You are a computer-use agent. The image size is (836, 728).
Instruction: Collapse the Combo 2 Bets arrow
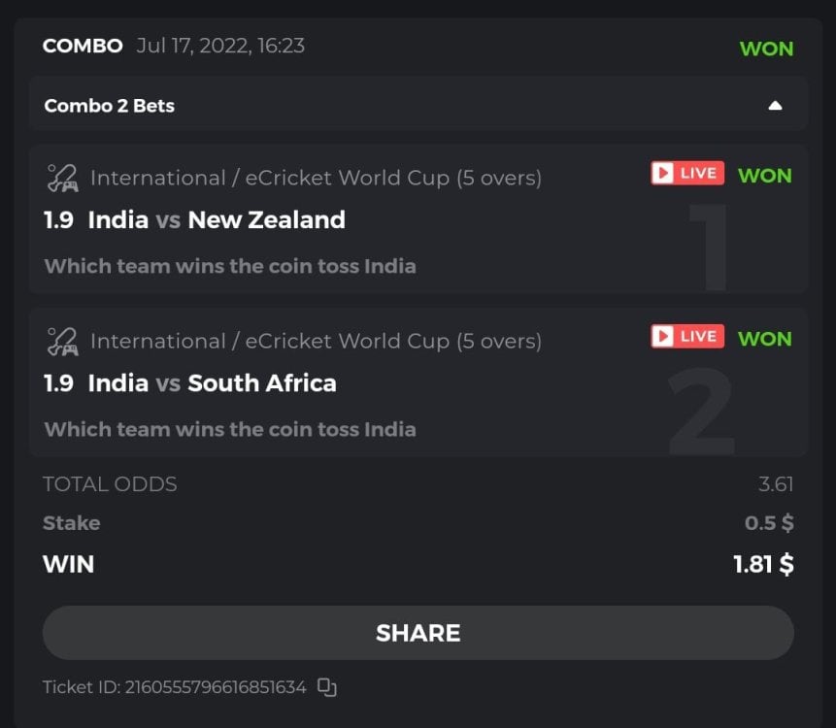pyautogui.click(x=775, y=106)
